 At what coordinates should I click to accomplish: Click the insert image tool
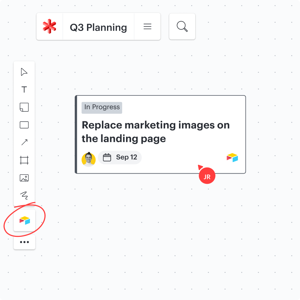(24, 178)
